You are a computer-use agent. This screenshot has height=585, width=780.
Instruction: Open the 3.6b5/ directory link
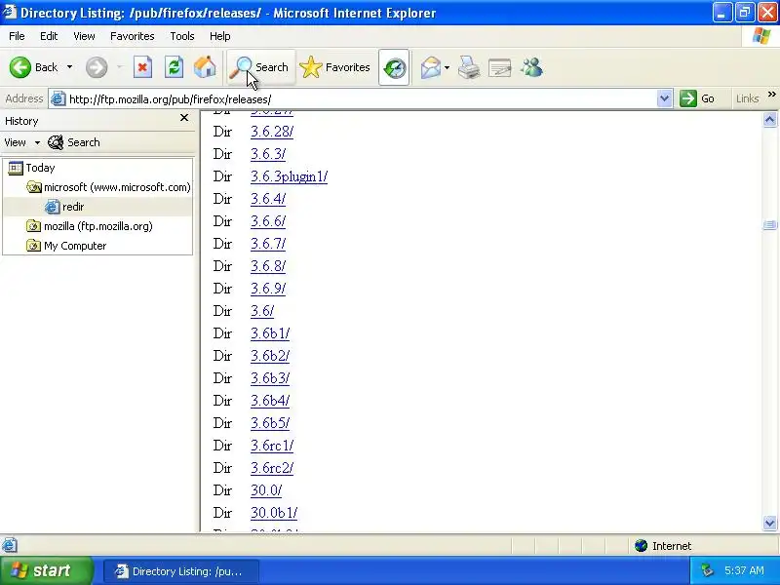(x=270, y=423)
